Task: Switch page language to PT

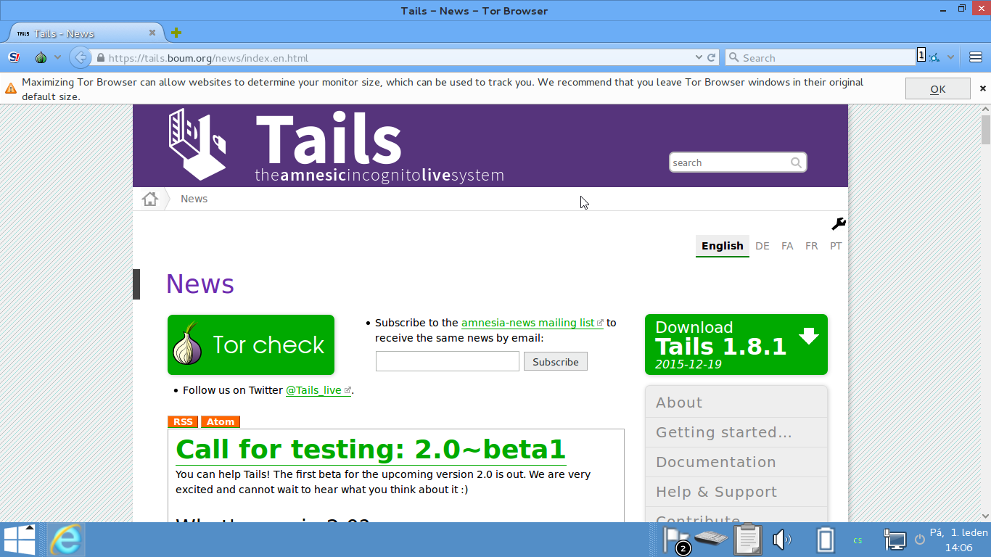Action: pos(836,246)
